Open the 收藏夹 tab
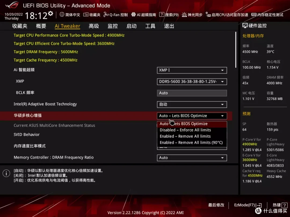Viewport: 290px width, 217px height. [x=20, y=26]
